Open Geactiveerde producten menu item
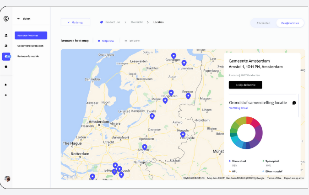309x195 pixels. click(30, 46)
